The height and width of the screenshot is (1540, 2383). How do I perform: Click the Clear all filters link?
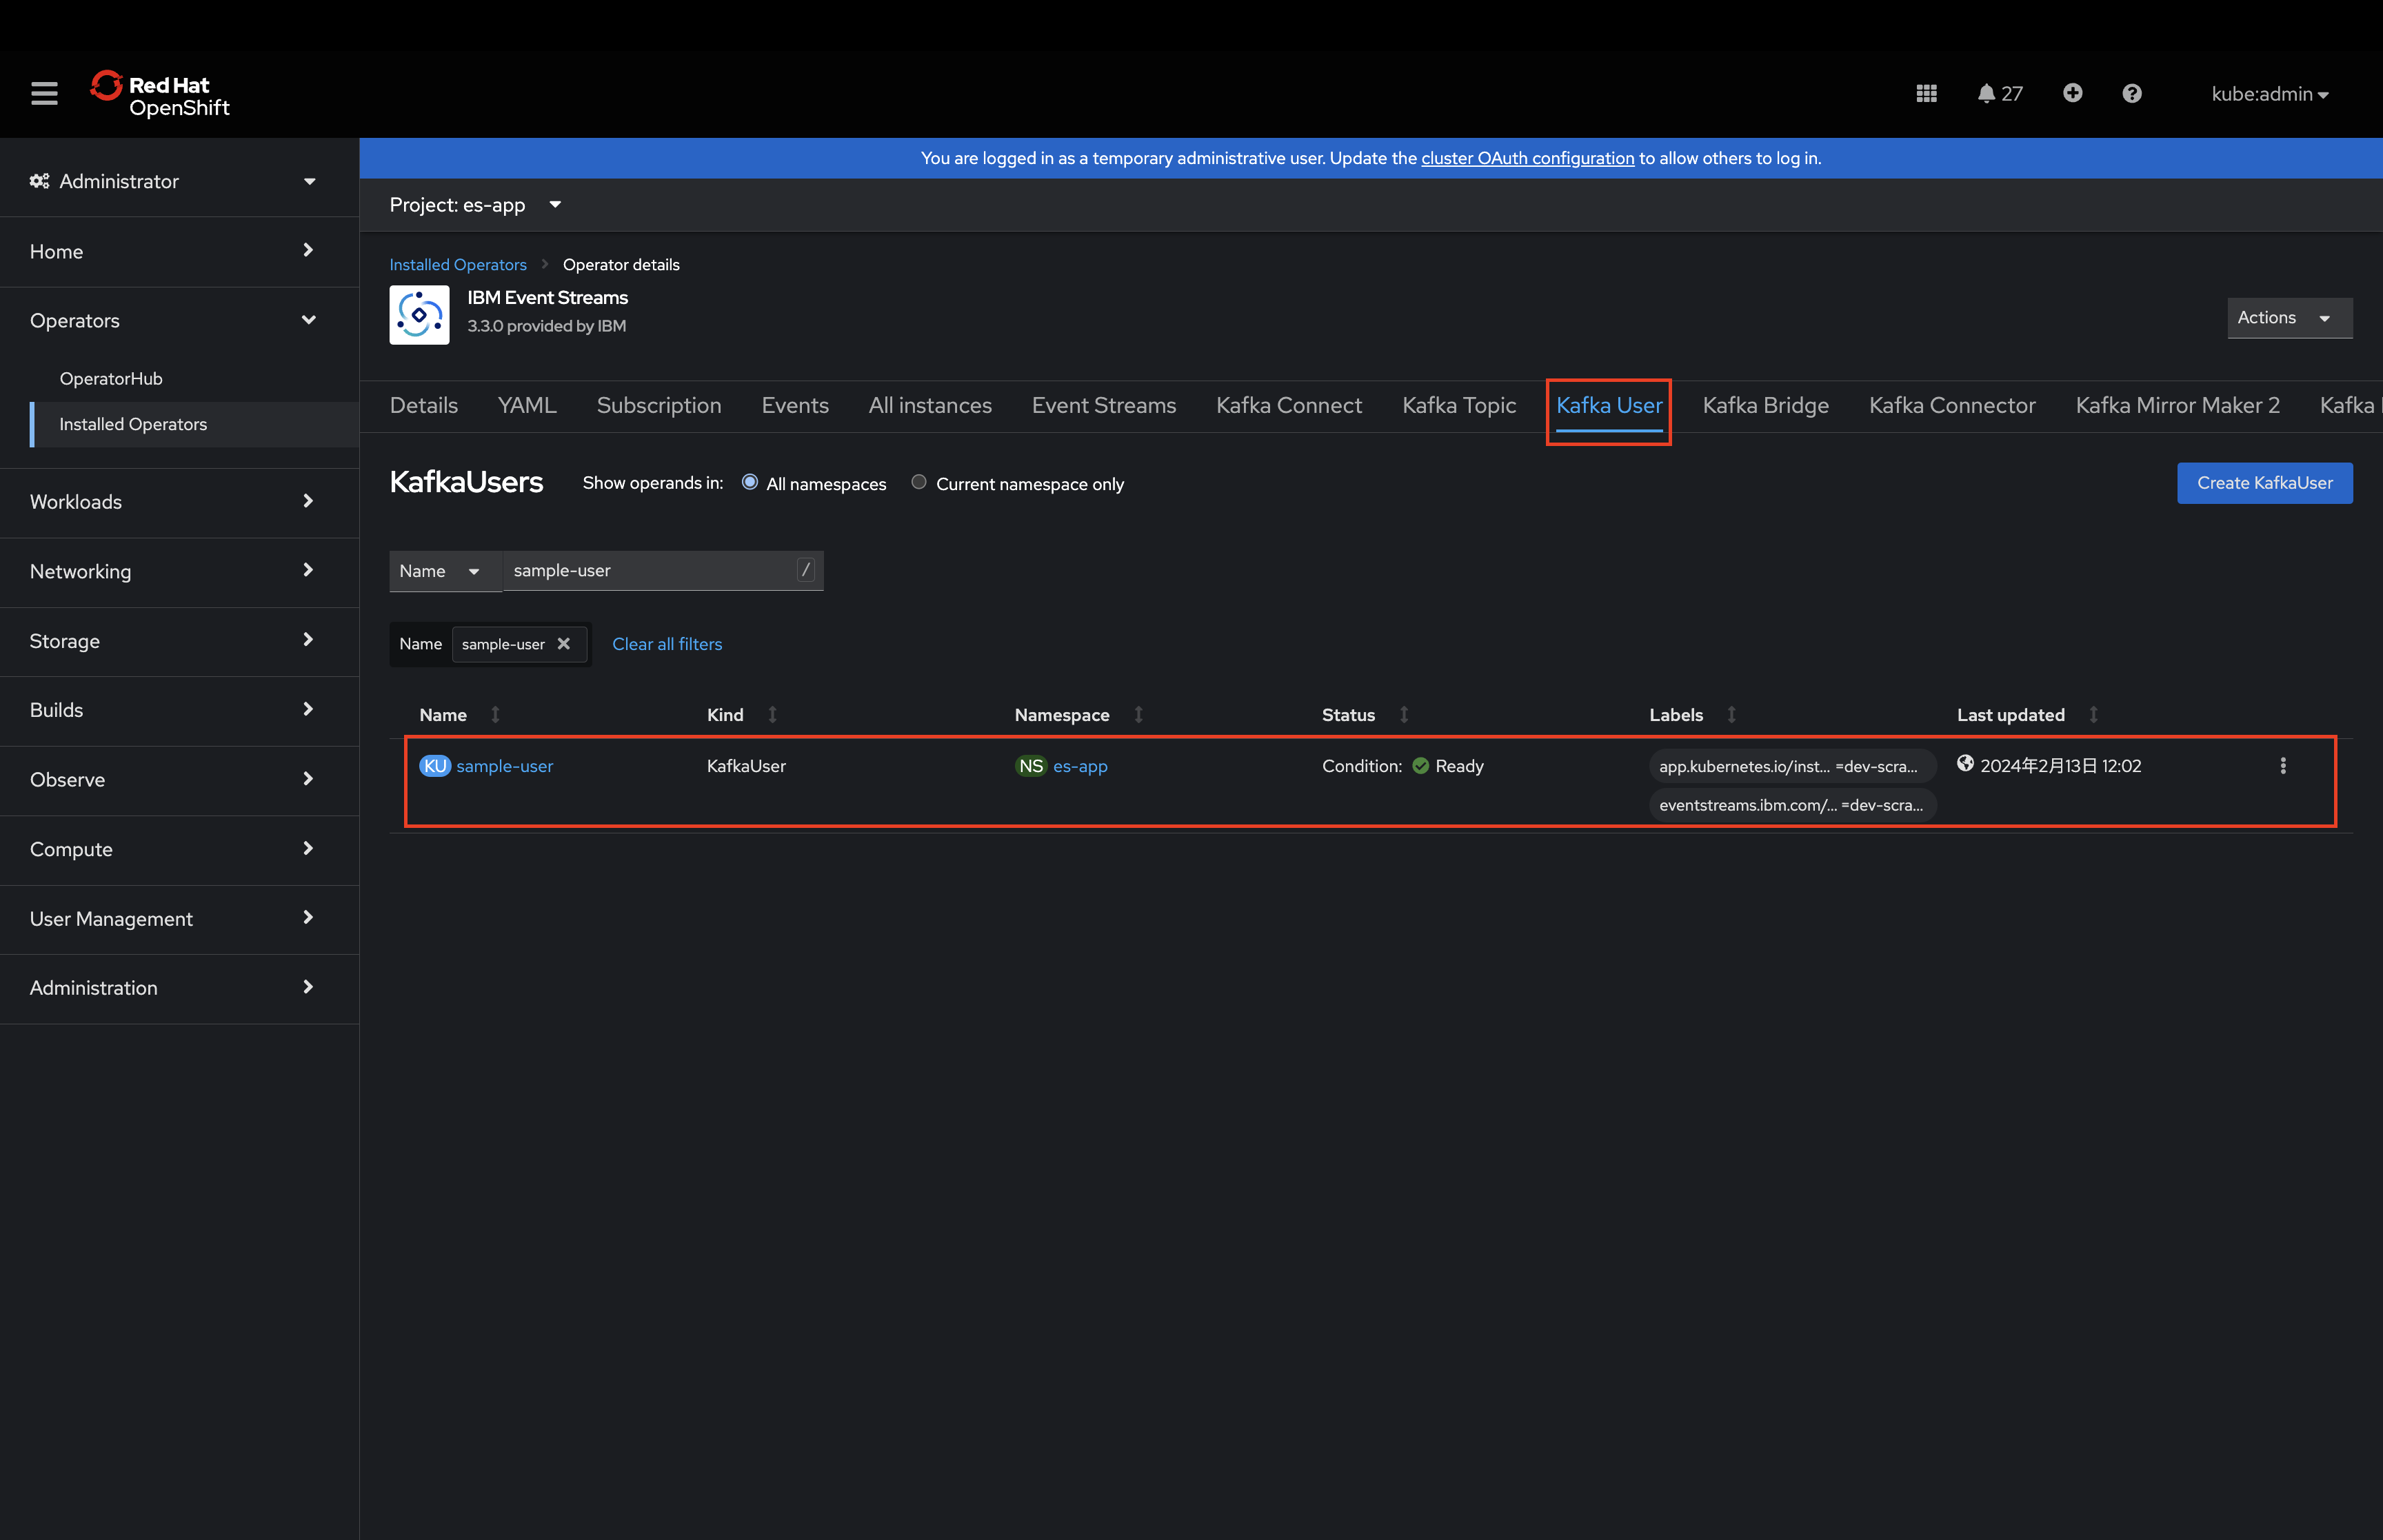pos(667,644)
